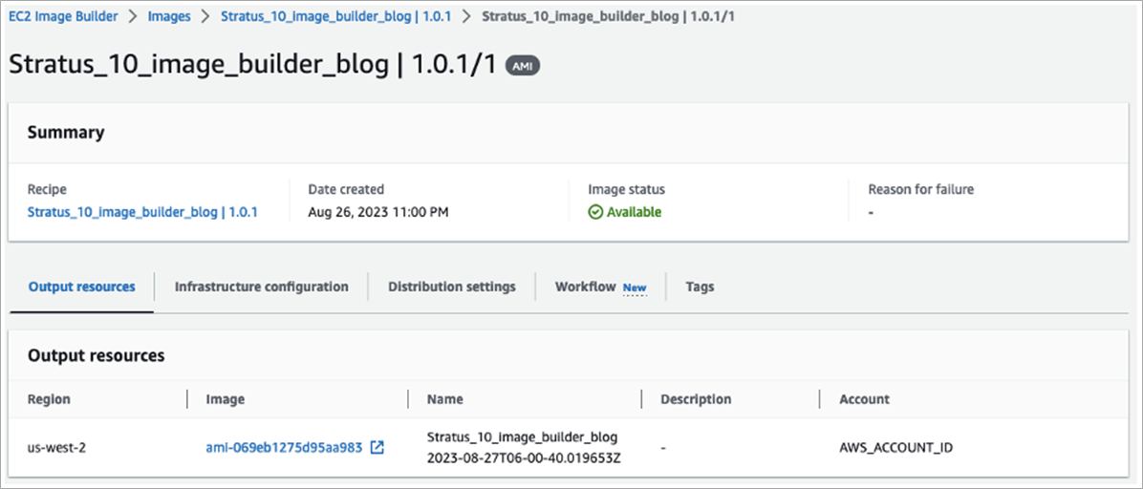The image size is (1143, 489).
Task: Open external link icon beside ami-069eb1275d95aa983
Action: pos(377,448)
